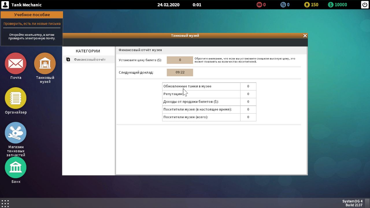Click the 'Проверить, есть ли новые письма' task
This screenshot has width=370, height=208.
point(32,24)
